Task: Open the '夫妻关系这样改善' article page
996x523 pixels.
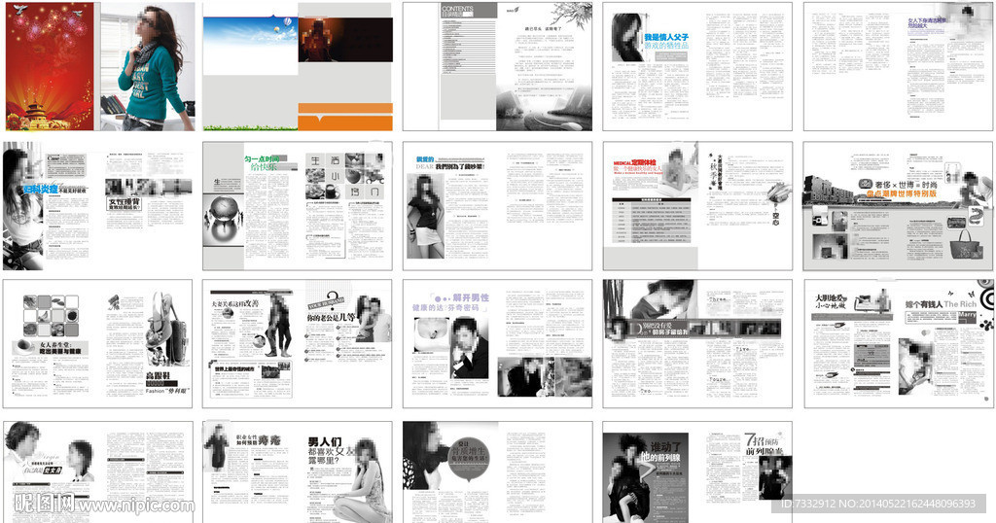Action: tap(250, 343)
